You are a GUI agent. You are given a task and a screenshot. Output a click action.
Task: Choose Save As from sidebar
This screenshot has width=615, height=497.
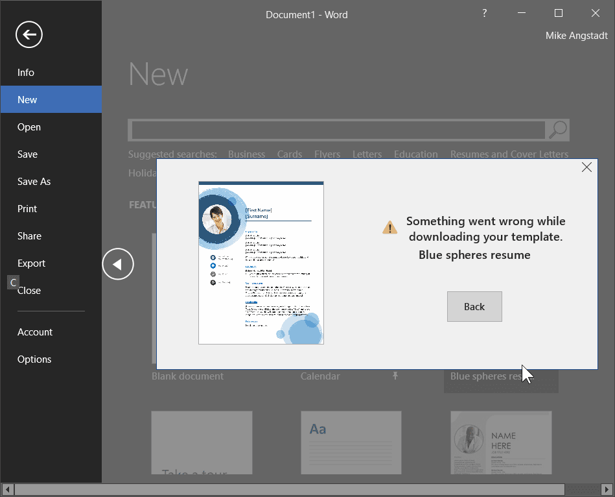[x=34, y=182]
